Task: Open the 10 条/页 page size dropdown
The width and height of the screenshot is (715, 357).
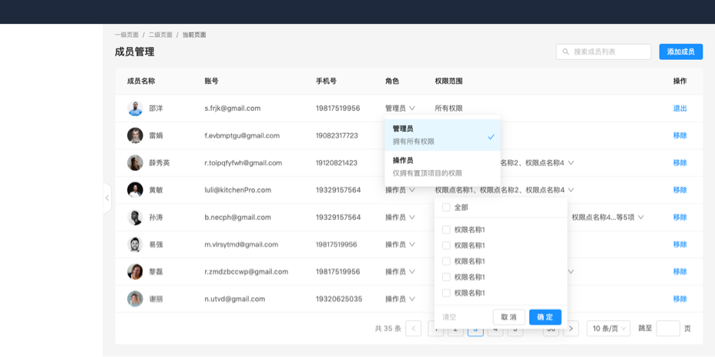Action: point(609,329)
